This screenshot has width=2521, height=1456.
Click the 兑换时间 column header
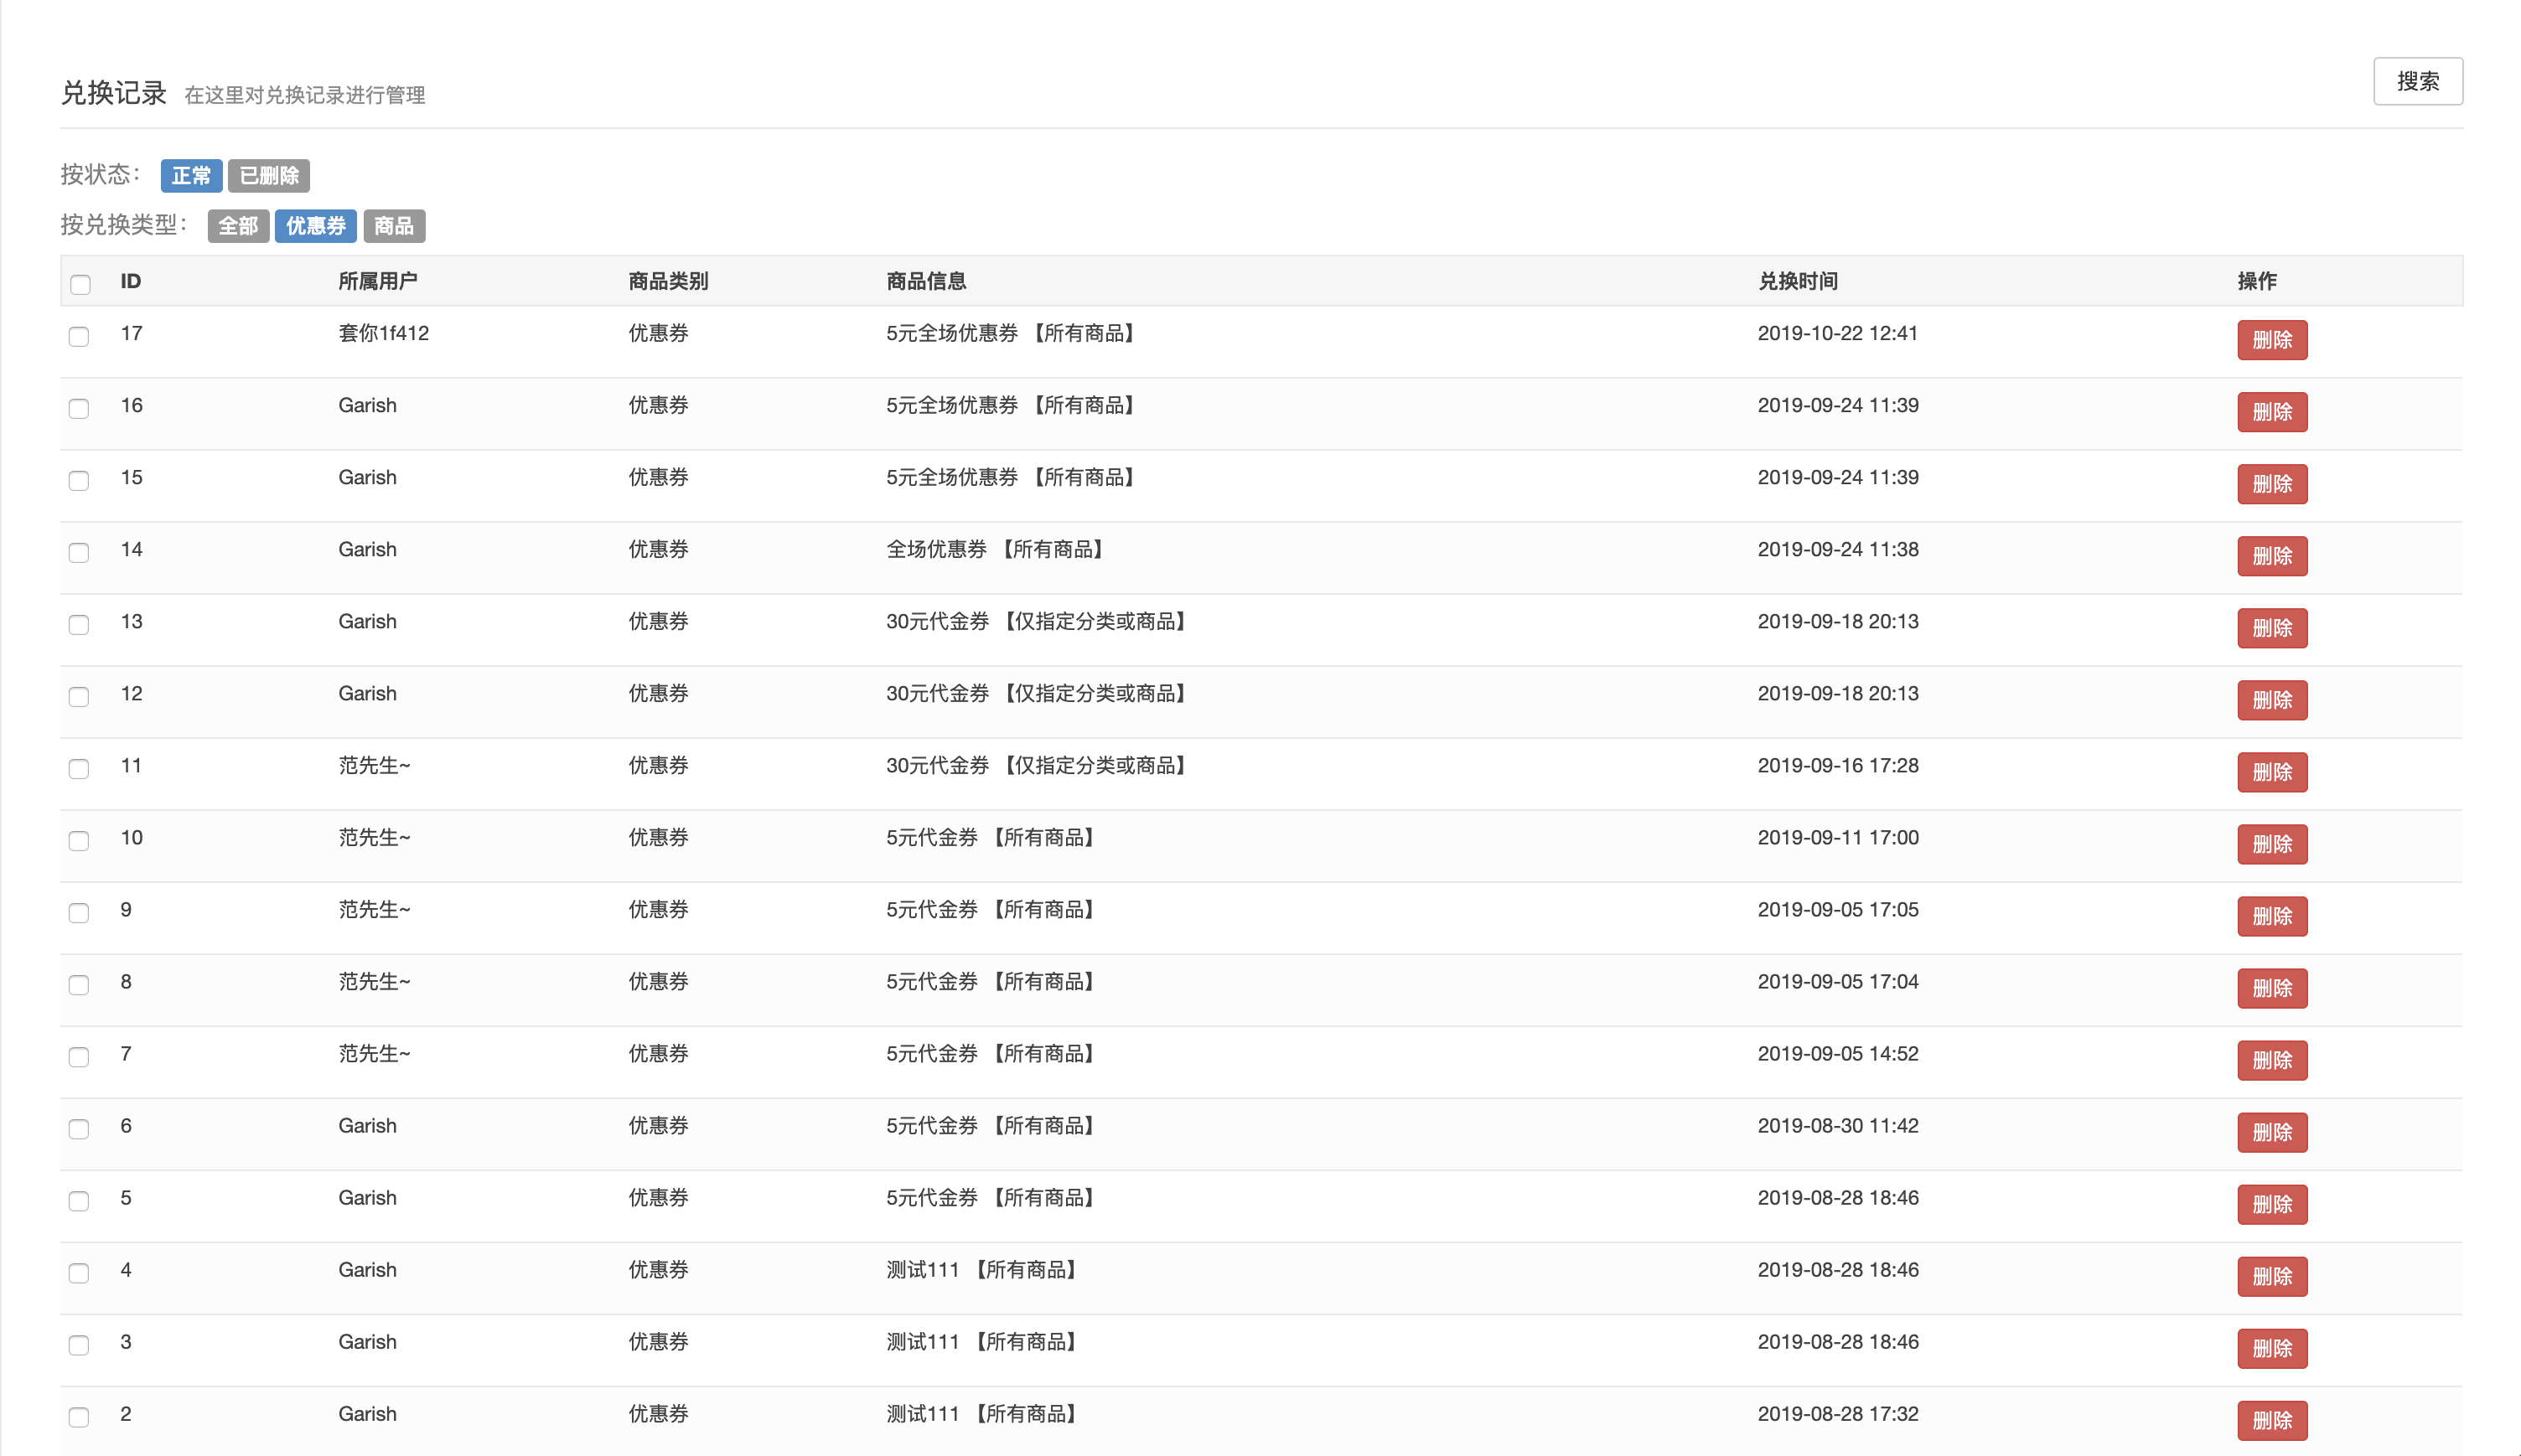[x=1797, y=281]
